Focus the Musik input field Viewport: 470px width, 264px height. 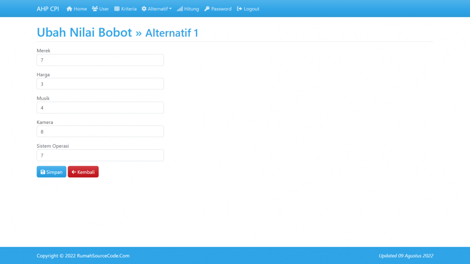pos(100,107)
